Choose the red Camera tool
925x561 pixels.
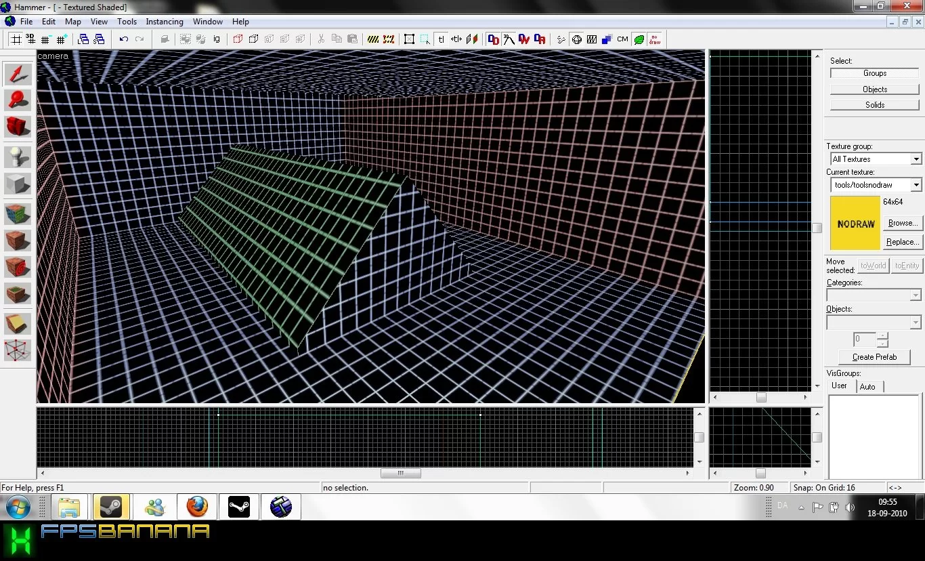click(x=18, y=127)
